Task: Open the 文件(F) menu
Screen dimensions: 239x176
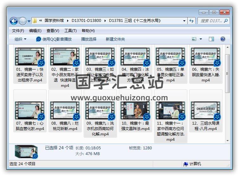Action: pyautogui.click(x=18, y=31)
